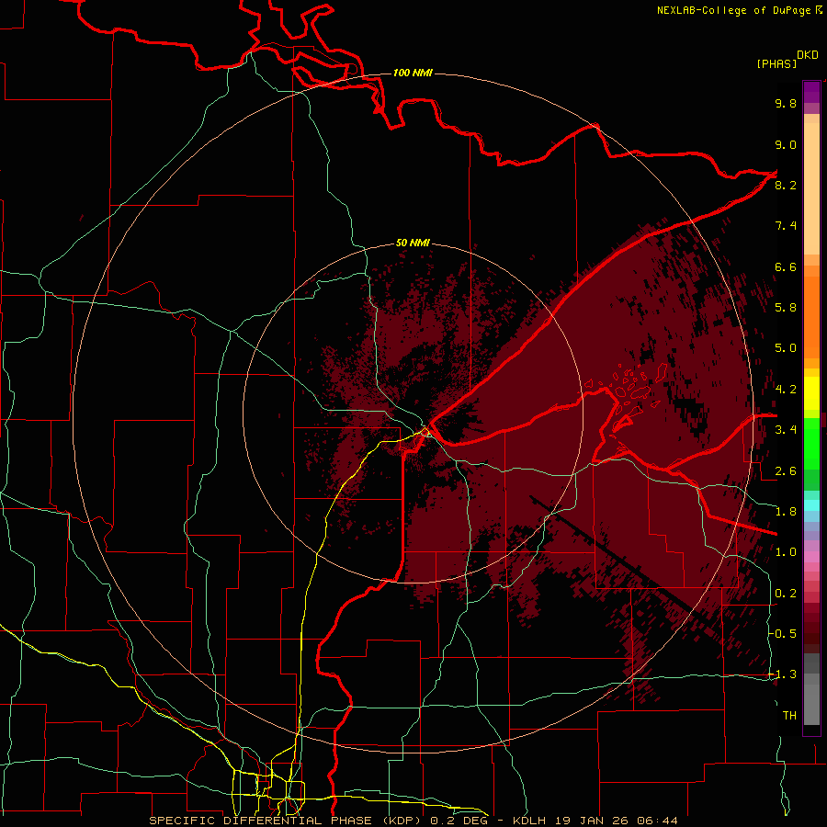Click the [PHAS] legend heading
Screen dimensions: 827x827
pyautogui.click(x=776, y=63)
